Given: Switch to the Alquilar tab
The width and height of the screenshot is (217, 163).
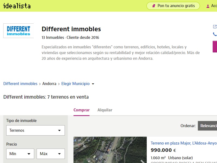Looking at the screenshot, I should click(105, 110).
